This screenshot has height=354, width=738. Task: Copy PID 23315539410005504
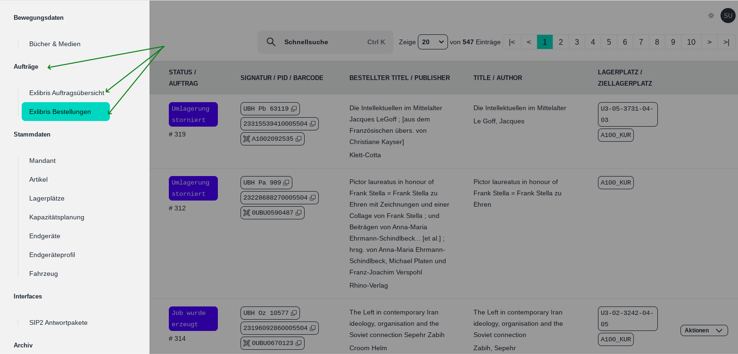point(313,124)
